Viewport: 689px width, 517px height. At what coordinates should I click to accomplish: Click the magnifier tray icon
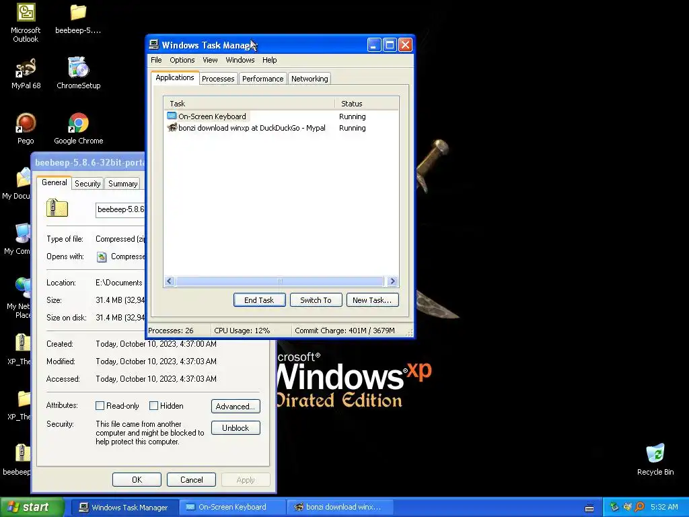[x=639, y=507]
